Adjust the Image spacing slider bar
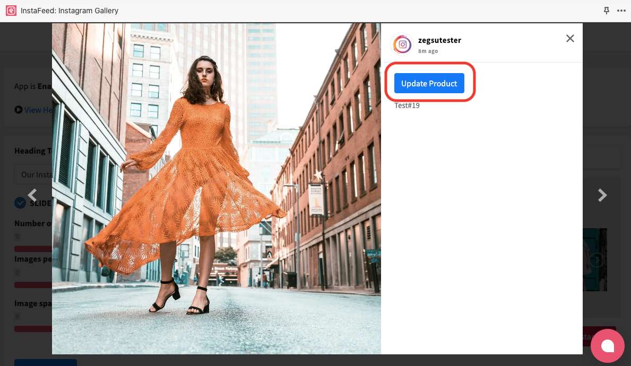The width and height of the screenshot is (631, 366). (33, 329)
